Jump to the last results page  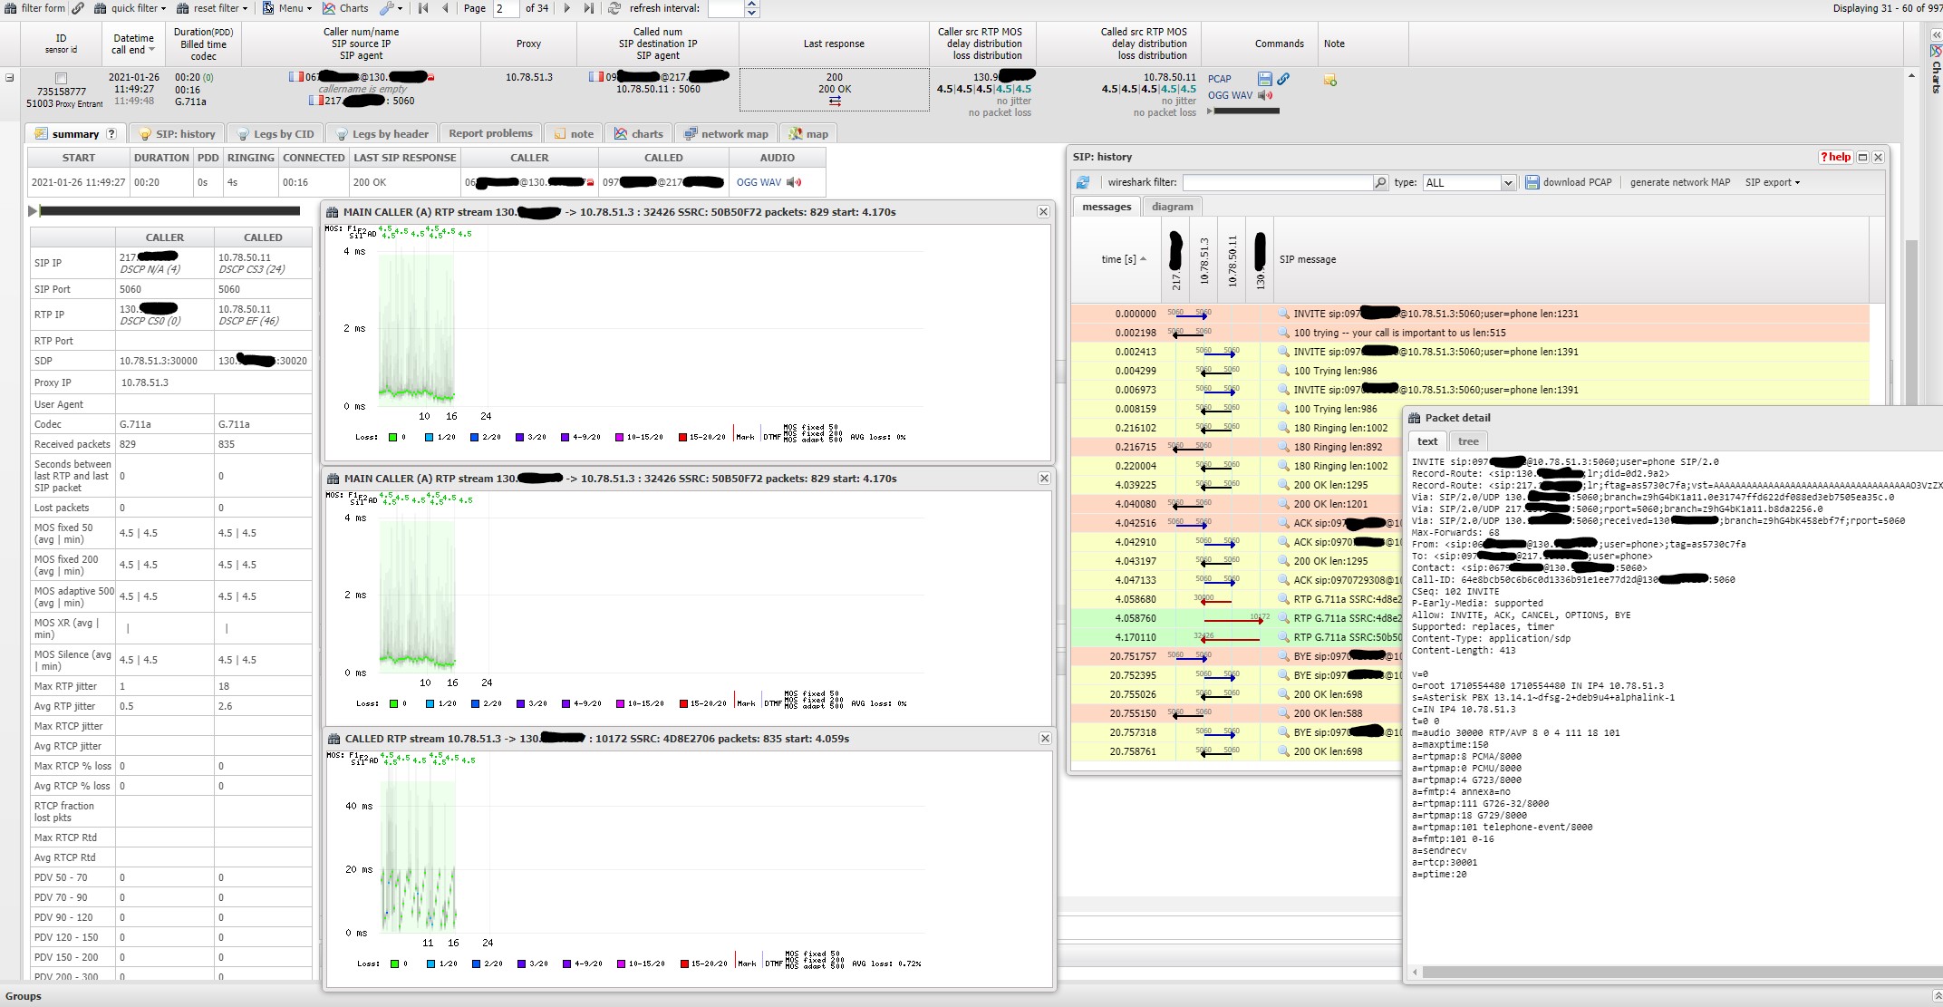(589, 8)
